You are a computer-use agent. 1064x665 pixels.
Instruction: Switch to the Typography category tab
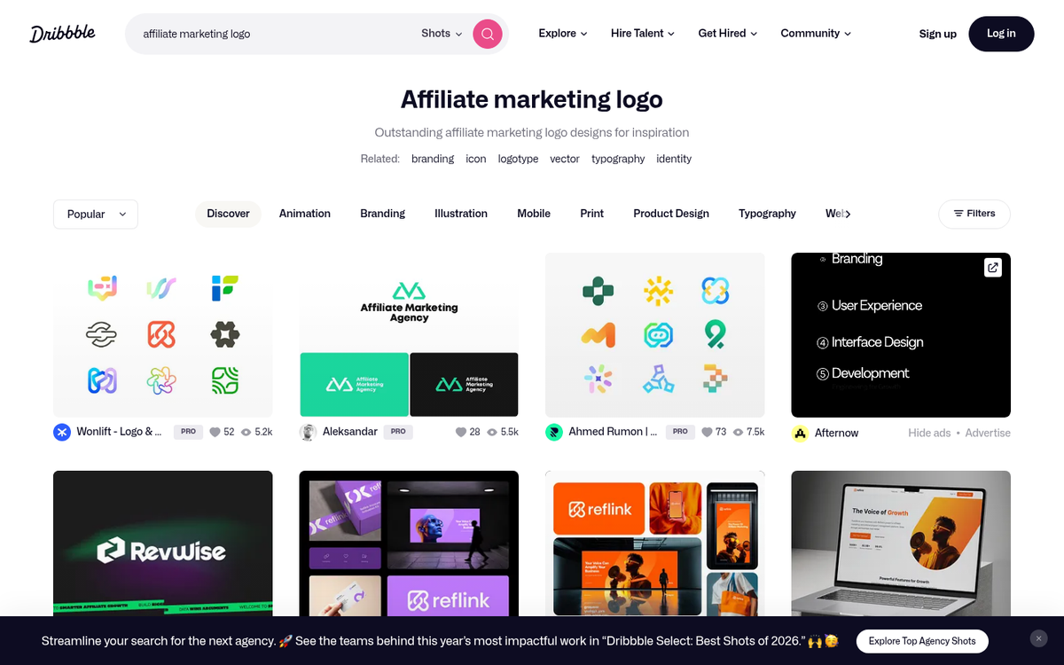[767, 214]
